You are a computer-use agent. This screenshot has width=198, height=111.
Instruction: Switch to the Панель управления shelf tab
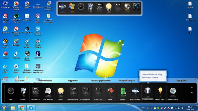pyautogui.click(x=101, y=80)
